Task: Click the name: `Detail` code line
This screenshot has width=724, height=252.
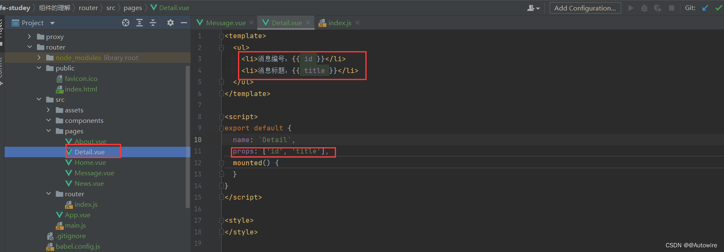Action: pyautogui.click(x=264, y=140)
